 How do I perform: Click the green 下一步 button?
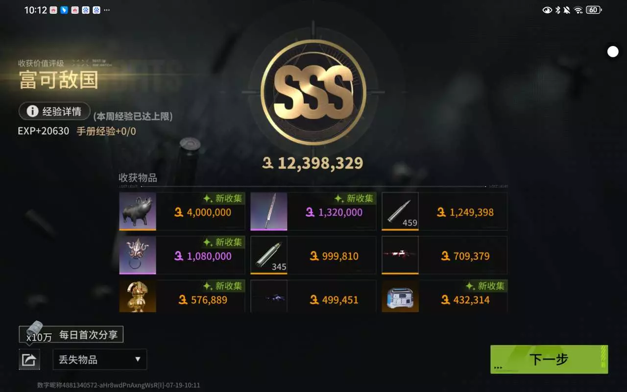549,359
